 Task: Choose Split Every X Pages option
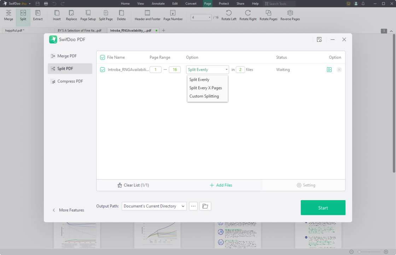pos(208,88)
